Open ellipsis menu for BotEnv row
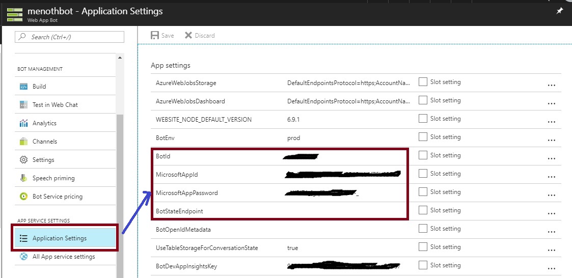 551,141
